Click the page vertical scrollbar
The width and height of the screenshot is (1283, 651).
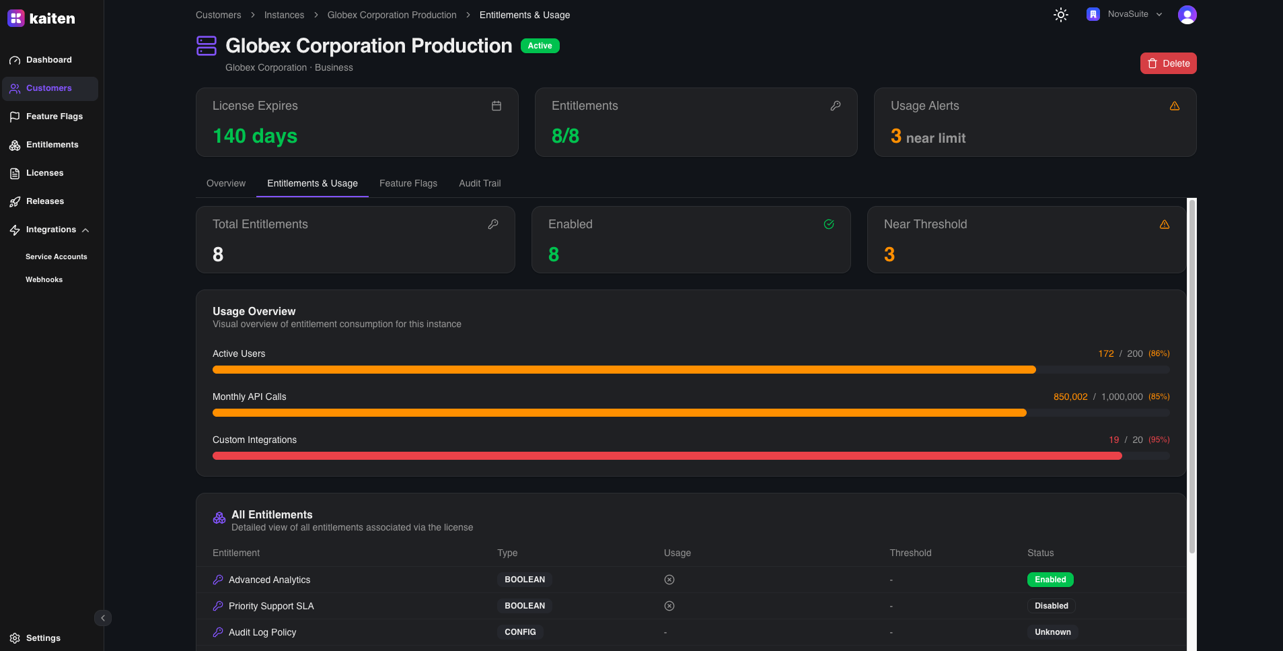(1192, 377)
